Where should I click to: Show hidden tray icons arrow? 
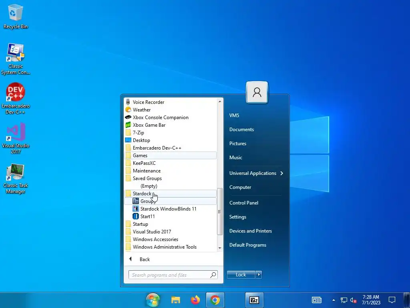coord(334,300)
